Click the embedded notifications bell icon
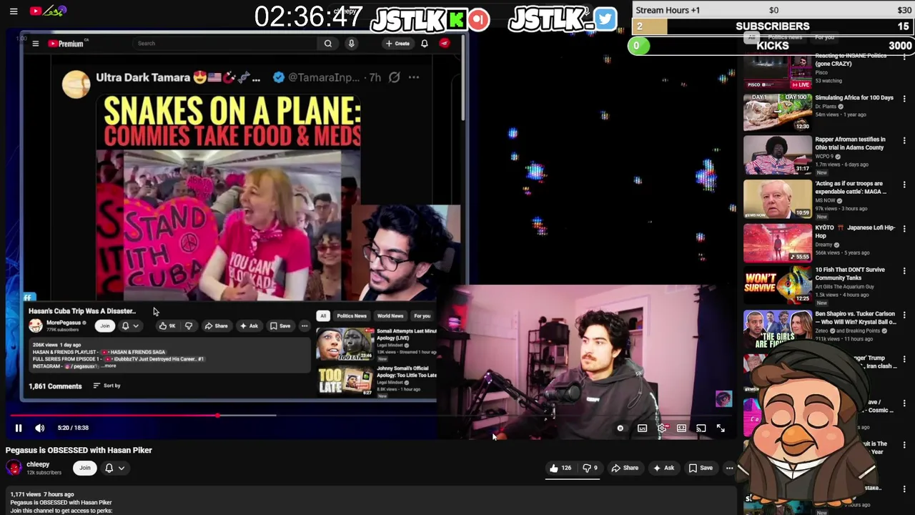915x515 pixels. (x=425, y=44)
